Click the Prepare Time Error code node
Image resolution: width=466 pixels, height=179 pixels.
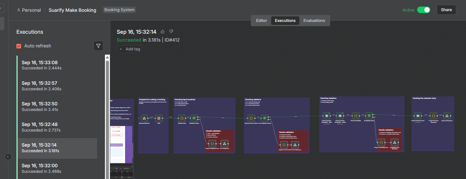coord(284,145)
